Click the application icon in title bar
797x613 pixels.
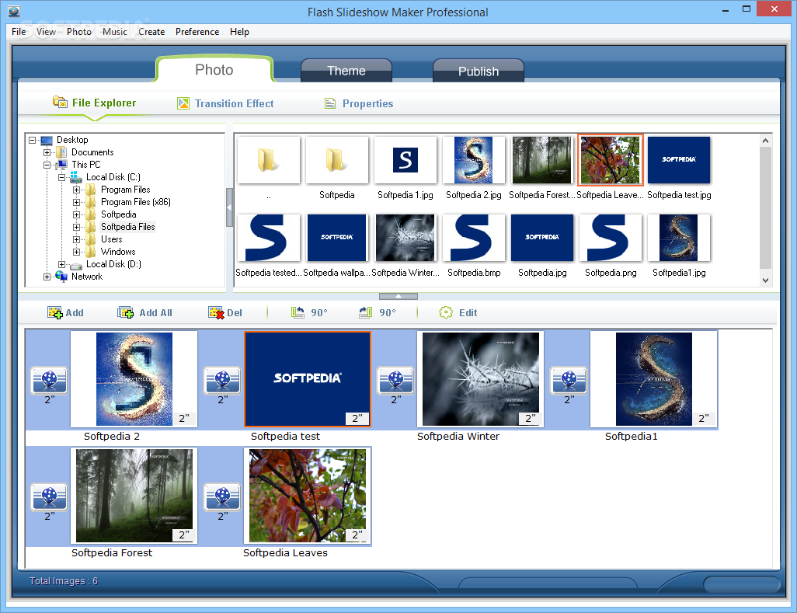[x=14, y=11]
